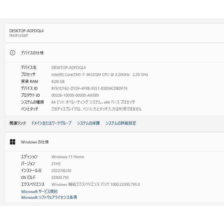This screenshot has height=224, width=224.
Task: Open Microsoft サービス規約
Action: [x=39, y=191]
